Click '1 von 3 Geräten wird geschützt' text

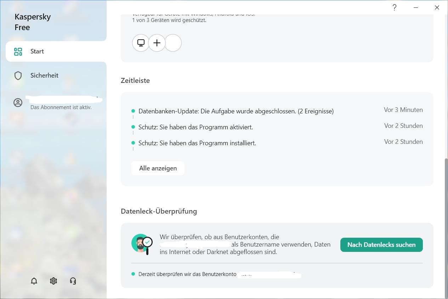tap(169, 20)
